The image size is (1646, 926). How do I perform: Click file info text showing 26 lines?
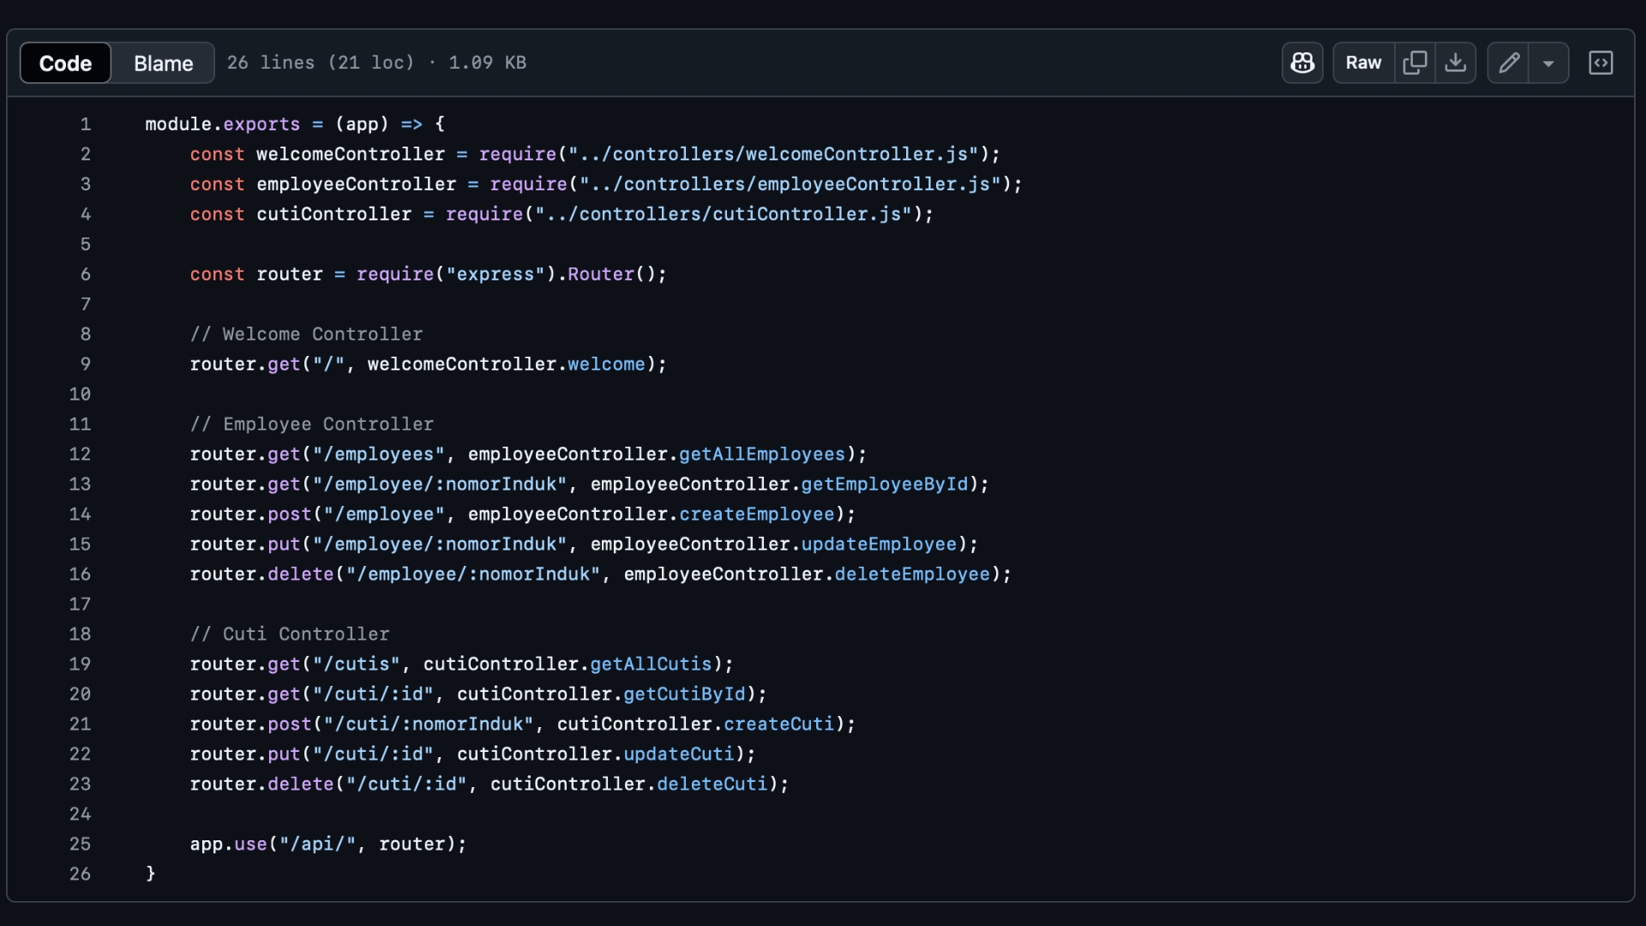pos(376,63)
